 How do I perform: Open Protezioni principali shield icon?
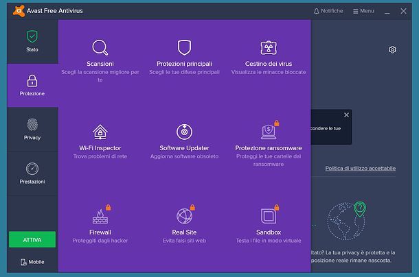tap(184, 47)
